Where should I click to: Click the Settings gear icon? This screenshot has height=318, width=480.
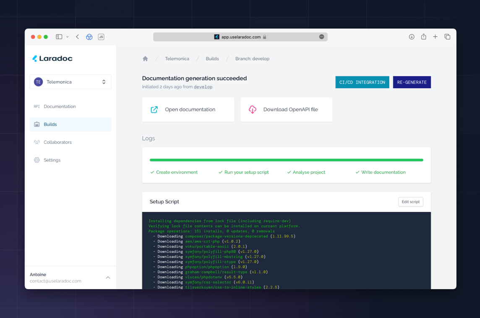coord(37,160)
